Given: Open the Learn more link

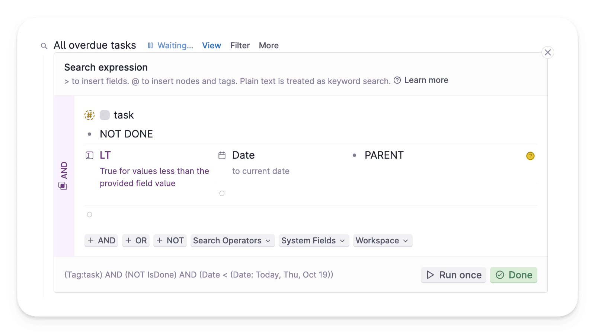Looking at the screenshot, I should [426, 80].
